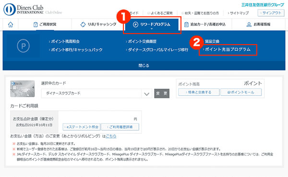The image size is (288, 177).
Task: Open ポイント交換履歴 menu entry
Action: click(x=141, y=42)
